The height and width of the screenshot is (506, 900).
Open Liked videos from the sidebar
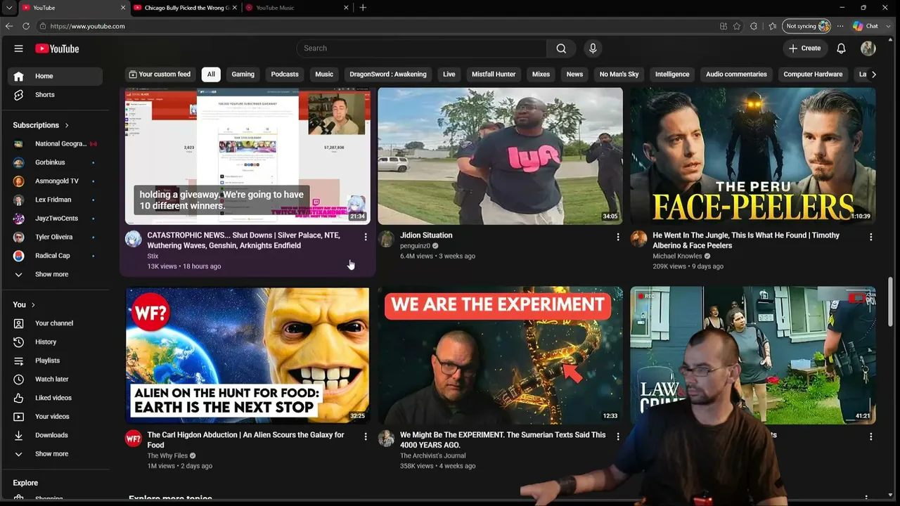pos(55,398)
